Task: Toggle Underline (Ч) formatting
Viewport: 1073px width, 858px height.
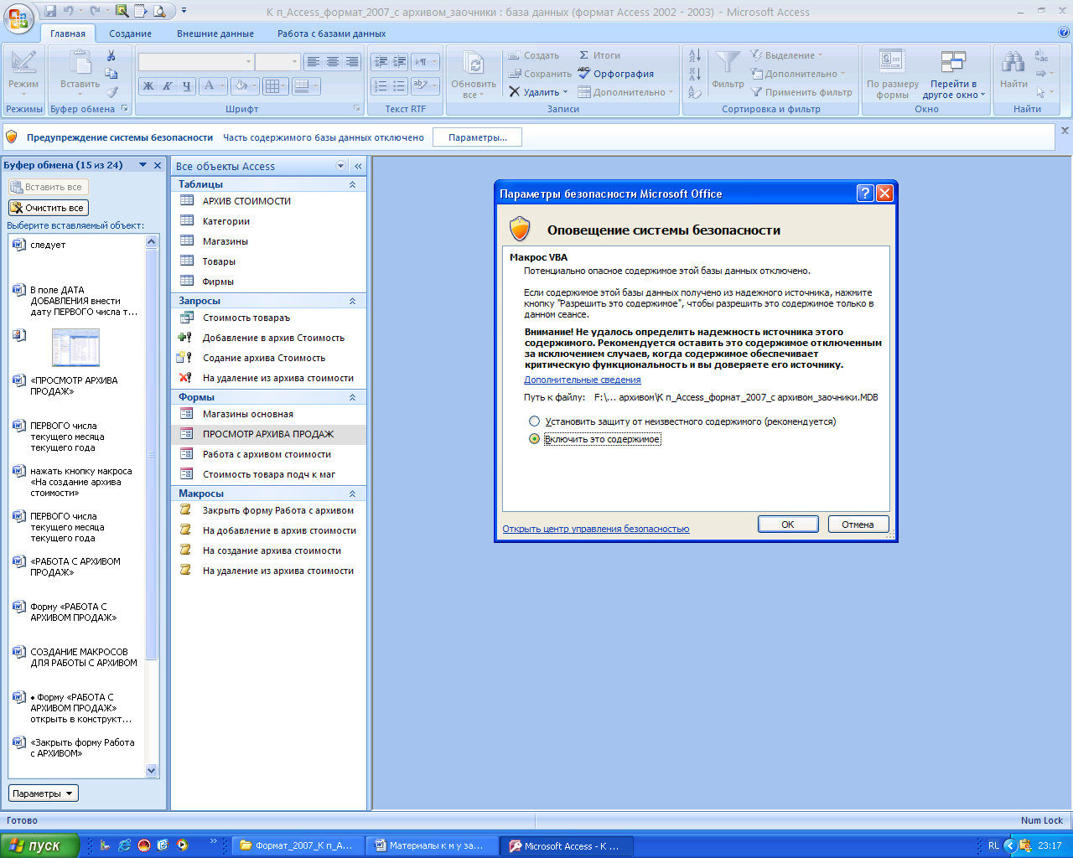Action: 187,85
